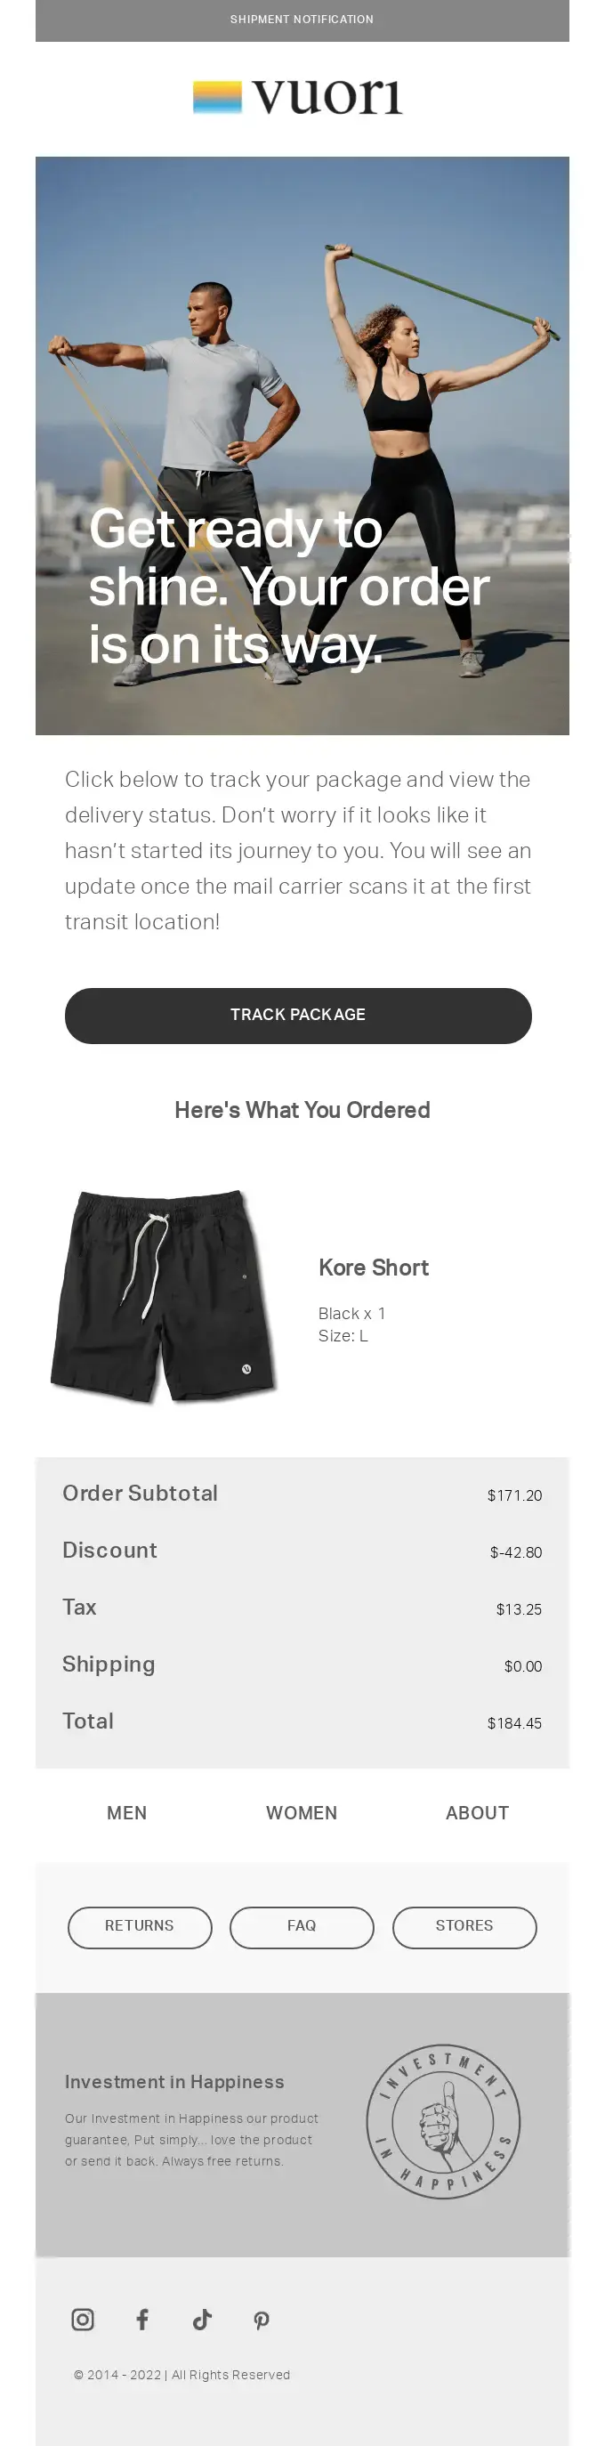Open the ABOUT section
Screen dimensions: 605x2446
click(476, 1812)
